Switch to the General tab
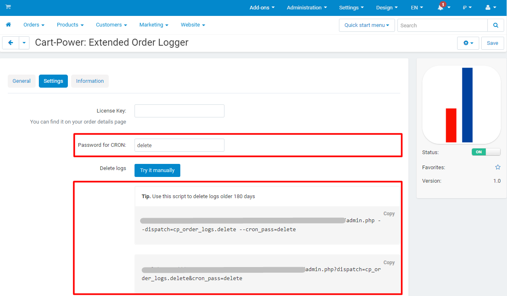 coord(22,81)
